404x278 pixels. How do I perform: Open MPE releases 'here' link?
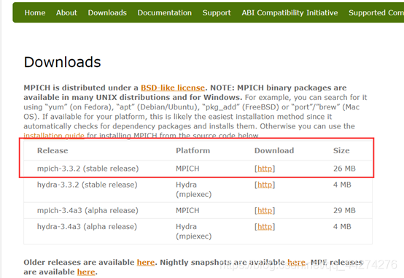86,272
